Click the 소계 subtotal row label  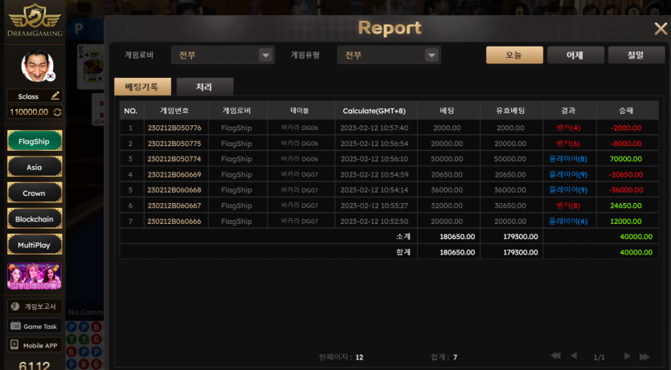coord(403,236)
